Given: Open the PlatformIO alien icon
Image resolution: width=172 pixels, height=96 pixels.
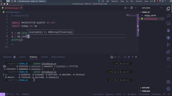Looking at the screenshot, I should tap(168, 30).
